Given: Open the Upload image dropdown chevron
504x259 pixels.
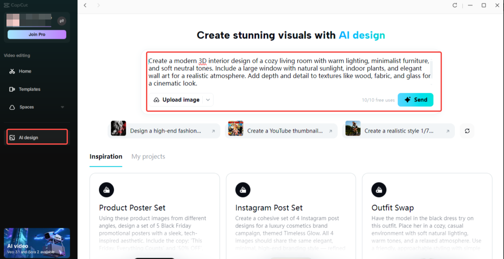Looking at the screenshot, I should (x=208, y=100).
